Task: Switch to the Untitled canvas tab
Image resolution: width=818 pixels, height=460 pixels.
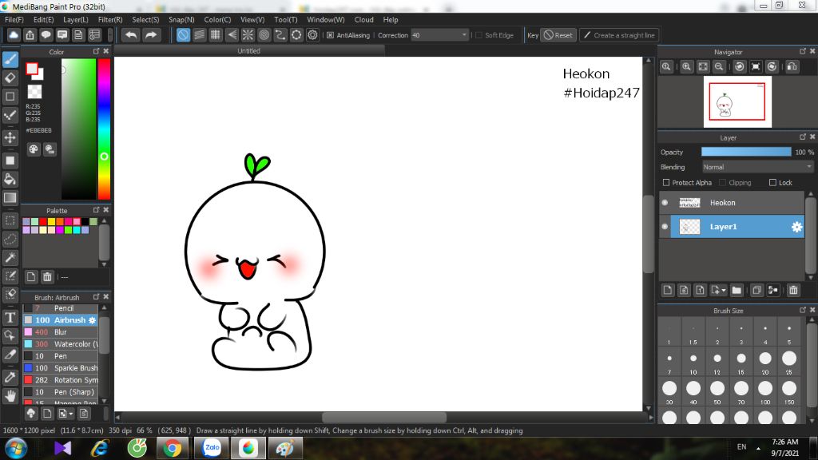Action: point(249,50)
